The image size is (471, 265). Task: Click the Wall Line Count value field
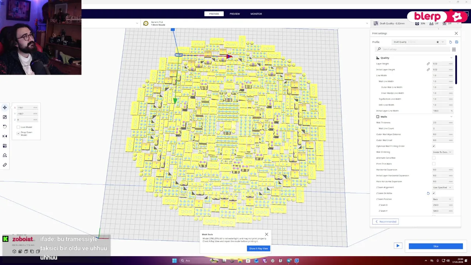(443, 128)
